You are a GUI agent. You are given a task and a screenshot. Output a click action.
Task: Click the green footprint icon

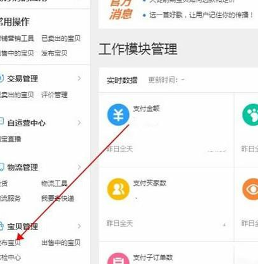(x=250, y=114)
